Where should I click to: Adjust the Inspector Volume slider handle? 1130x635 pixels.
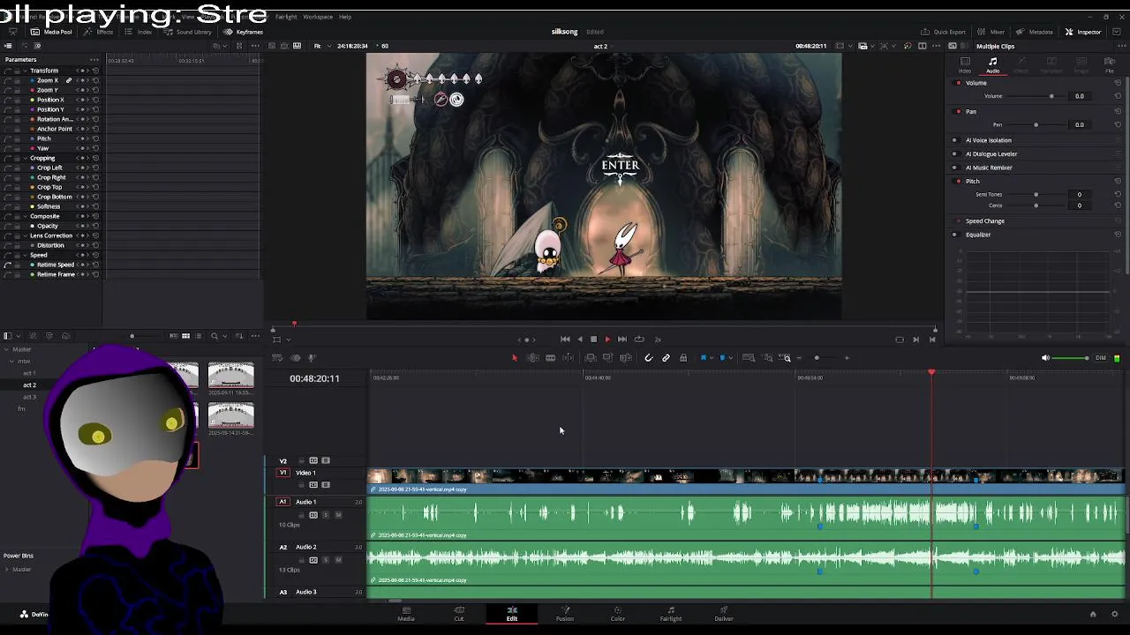pyautogui.click(x=1051, y=96)
